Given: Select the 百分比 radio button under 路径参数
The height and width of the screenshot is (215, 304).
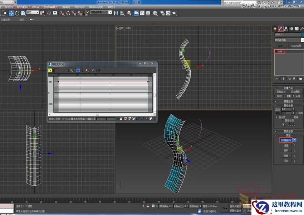Looking at the screenshot, I should pyautogui.click(x=276, y=117).
